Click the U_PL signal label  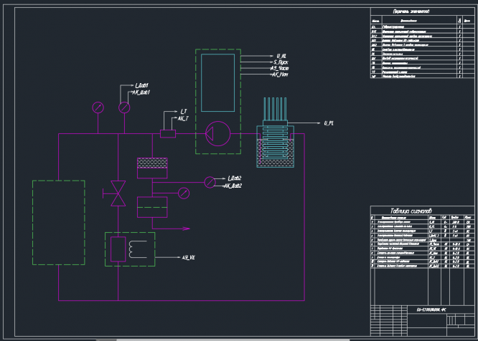point(329,123)
